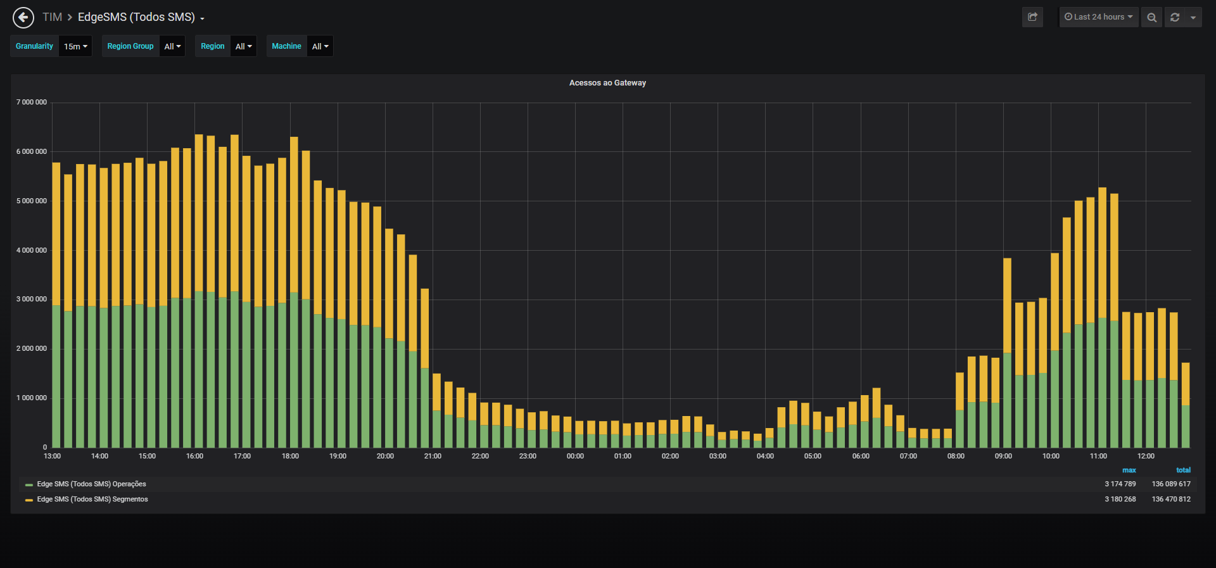Click the 21:00 label on the time axis
1216x568 pixels.
tap(433, 456)
